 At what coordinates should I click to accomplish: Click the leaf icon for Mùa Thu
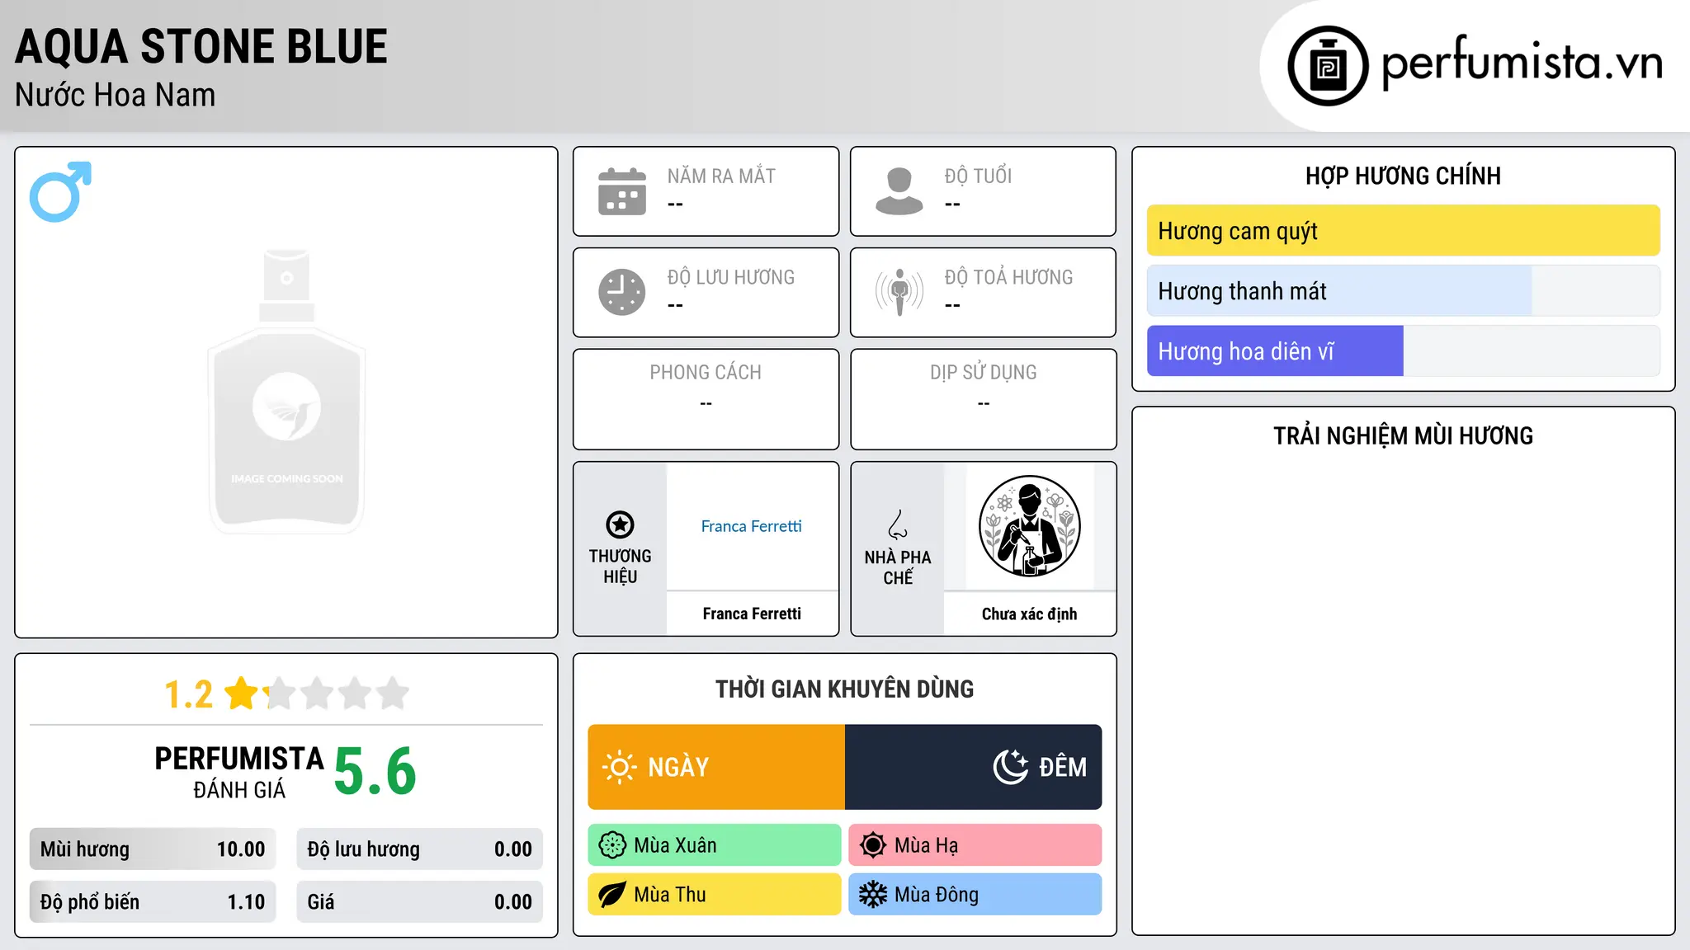point(612,895)
